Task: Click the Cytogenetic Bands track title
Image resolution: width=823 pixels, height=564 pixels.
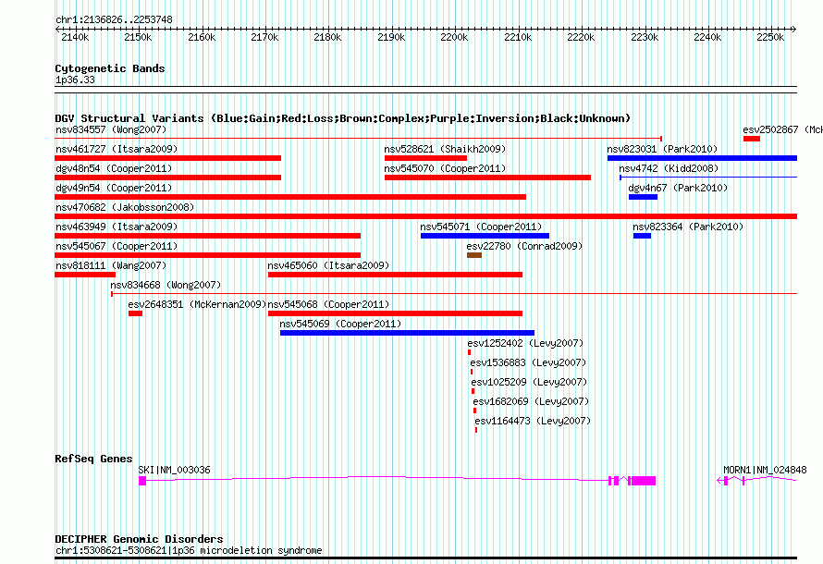Action: 110,68
